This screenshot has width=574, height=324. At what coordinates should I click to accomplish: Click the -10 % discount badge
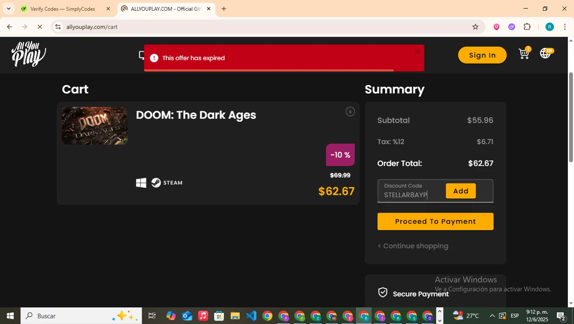point(340,155)
